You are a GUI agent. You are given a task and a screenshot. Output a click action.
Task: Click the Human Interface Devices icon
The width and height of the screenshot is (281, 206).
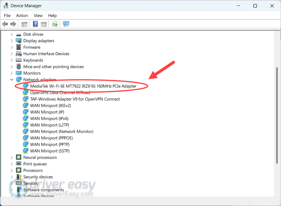point(19,54)
